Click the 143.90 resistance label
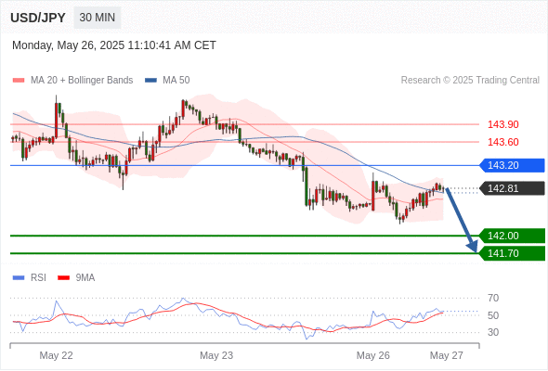Screen dimensions: 548x371 502,124
